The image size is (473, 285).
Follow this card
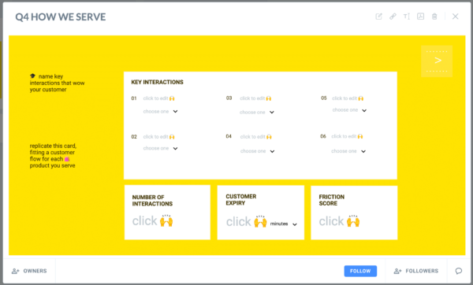point(360,271)
